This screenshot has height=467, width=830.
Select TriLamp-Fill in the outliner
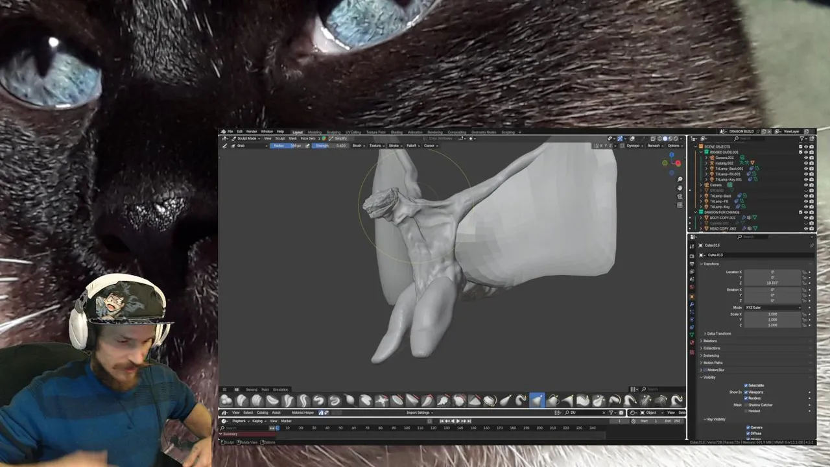point(719,201)
